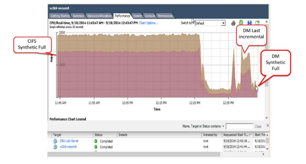Click the green Completed icon for w2k8-veeam8
This screenshot has width=306, height=164.
96,147
